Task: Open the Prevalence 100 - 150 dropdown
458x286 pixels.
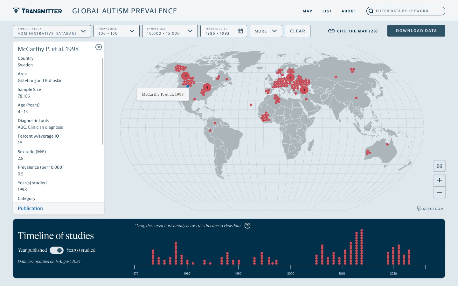Action: tap(116, 31)
